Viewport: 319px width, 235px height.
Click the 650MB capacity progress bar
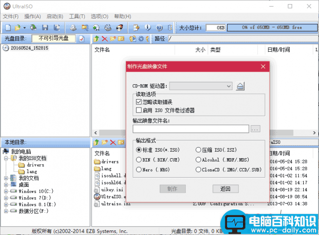[x=272, y=27]
